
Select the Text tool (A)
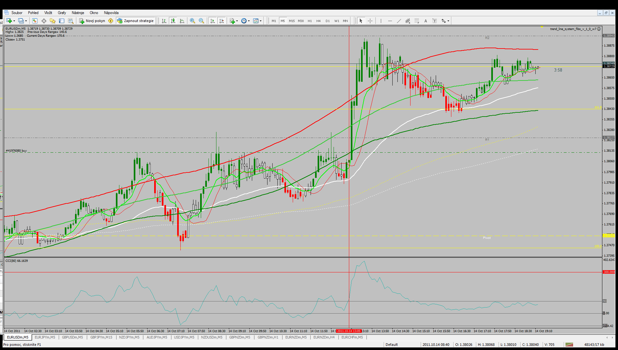[x=426, y=21]
